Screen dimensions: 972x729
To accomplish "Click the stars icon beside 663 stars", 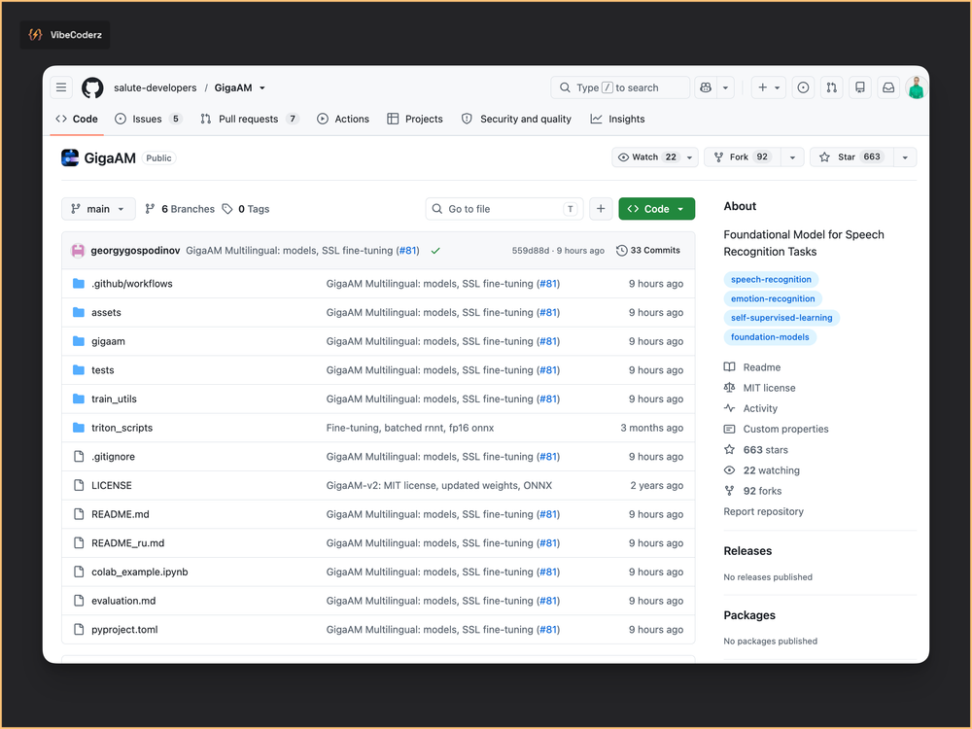I will coord(730,449).
